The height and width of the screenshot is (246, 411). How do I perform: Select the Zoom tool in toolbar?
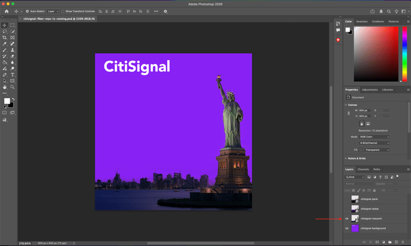[13, 87]
